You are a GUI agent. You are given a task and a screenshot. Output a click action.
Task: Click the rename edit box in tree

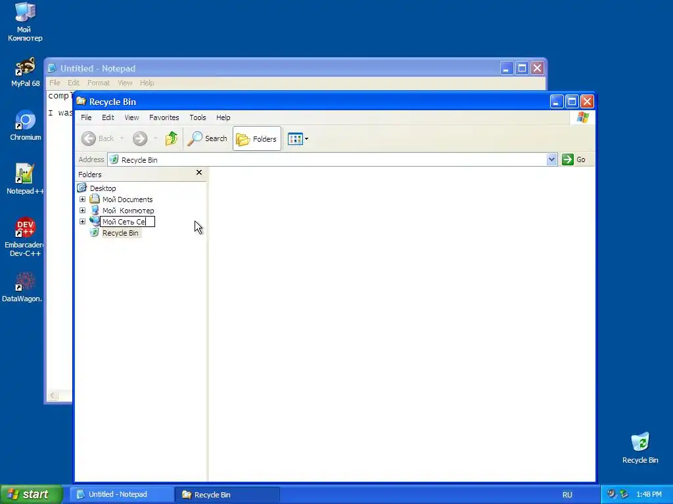pos(128,222)
